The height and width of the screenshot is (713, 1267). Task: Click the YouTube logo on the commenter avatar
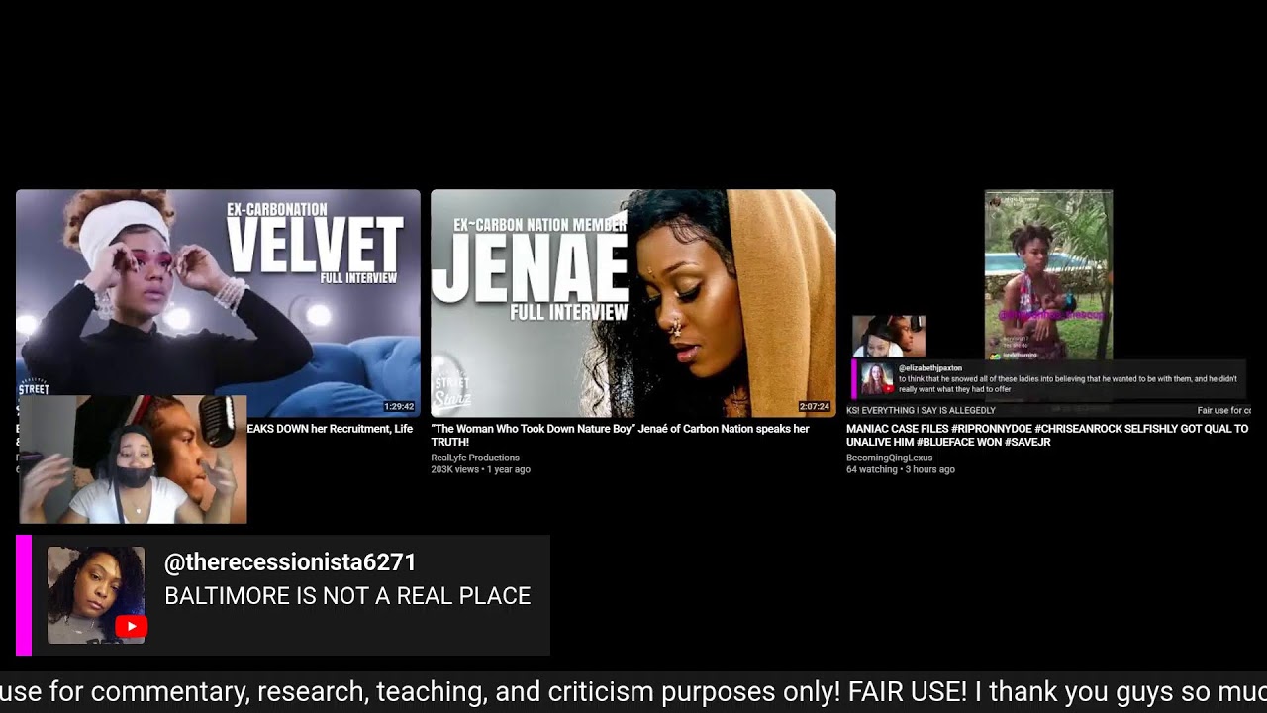[131, 627]
